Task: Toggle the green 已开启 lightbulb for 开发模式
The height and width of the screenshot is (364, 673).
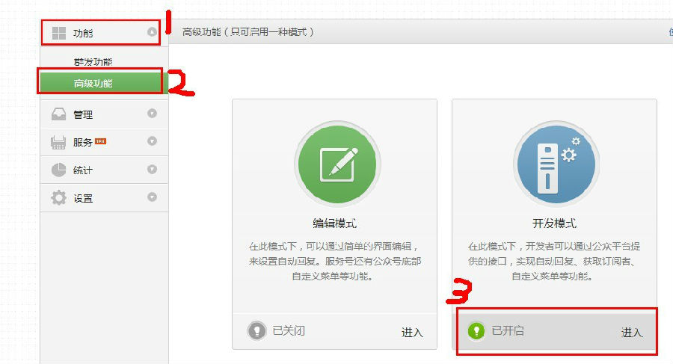Action: pos(476,331)
